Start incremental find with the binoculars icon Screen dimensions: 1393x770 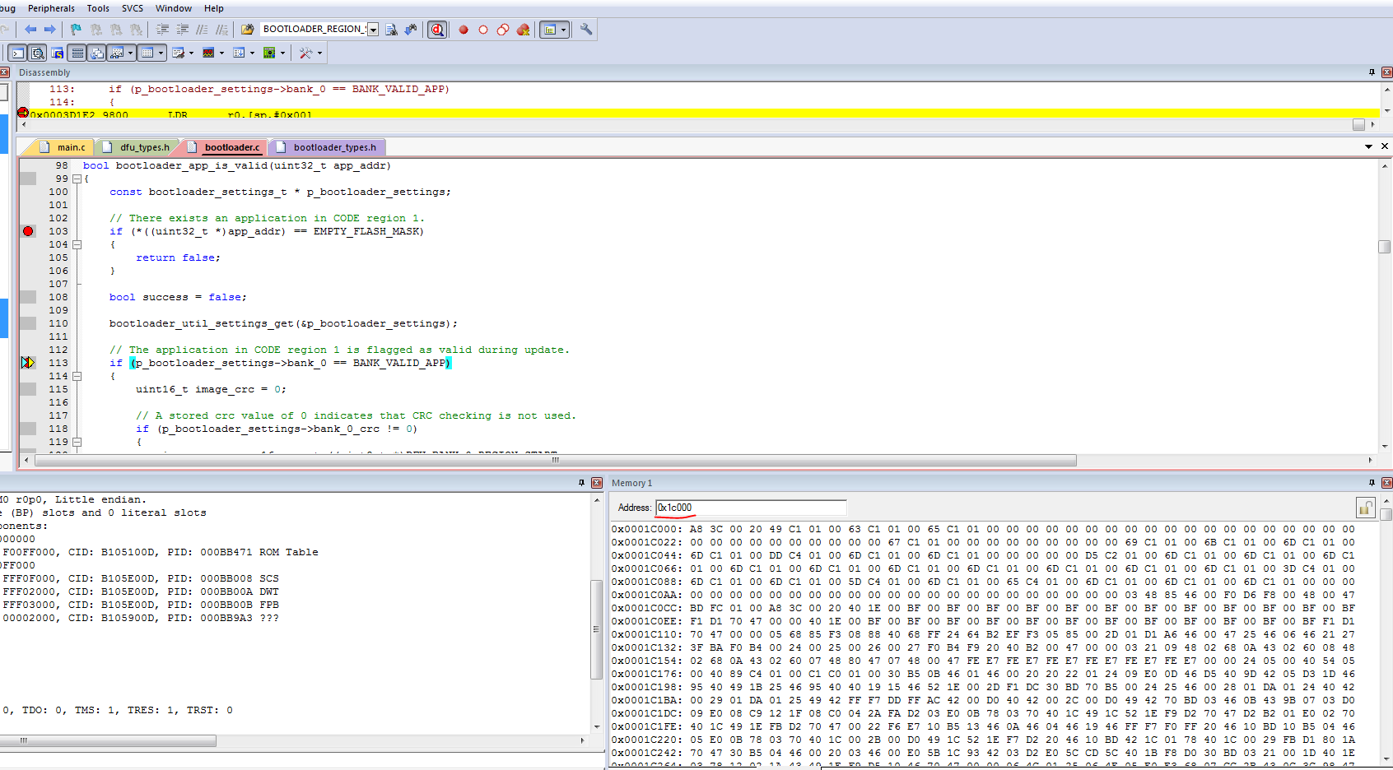[x=411, y=30]
